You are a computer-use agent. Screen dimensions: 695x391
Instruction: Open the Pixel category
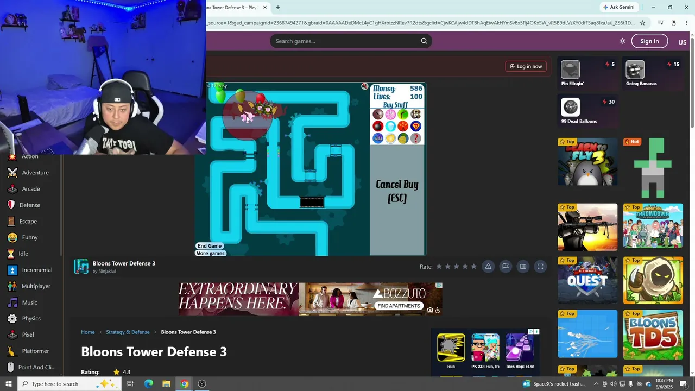[x=28, y=335]
